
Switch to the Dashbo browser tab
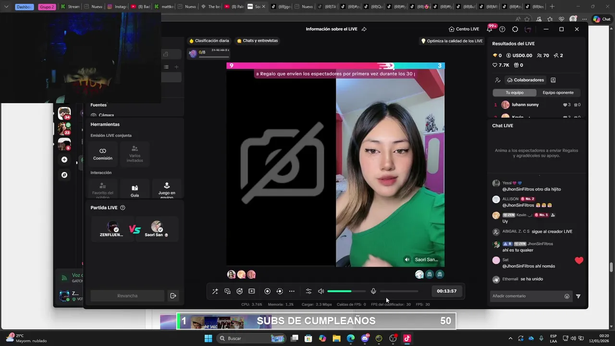tap(25, 7)
